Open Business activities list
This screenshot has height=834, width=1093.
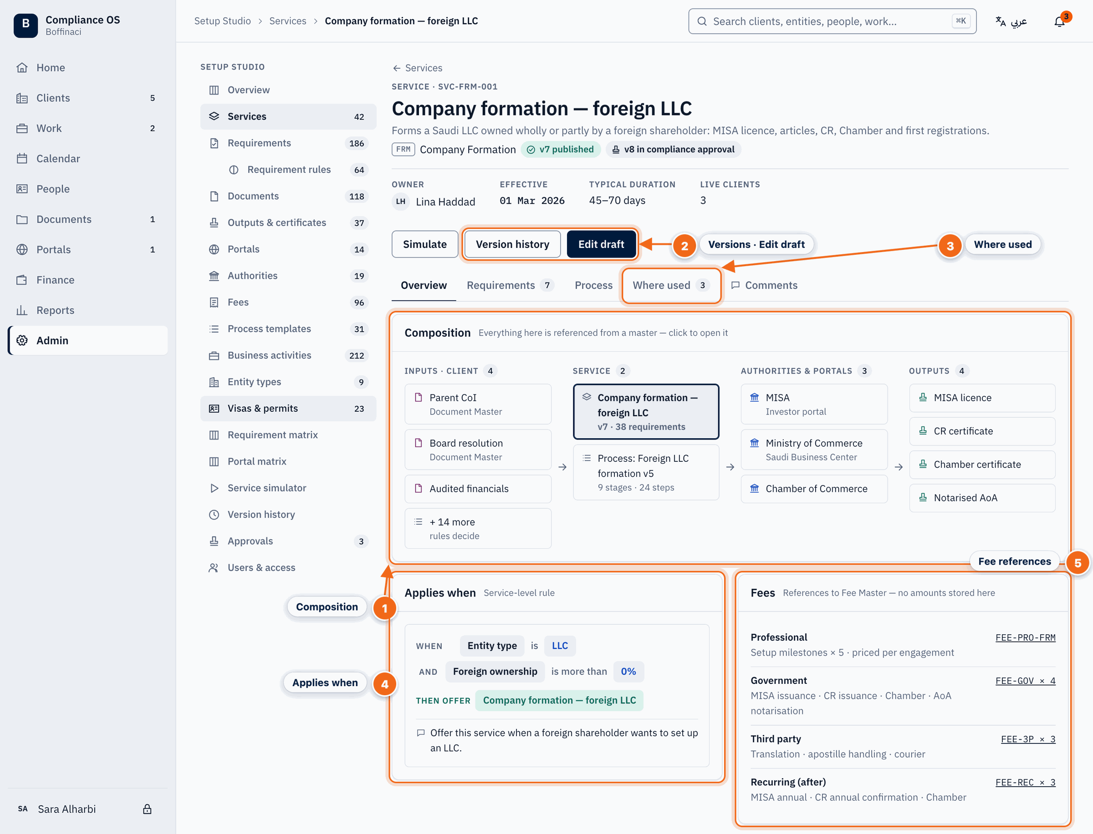(288, 355)
